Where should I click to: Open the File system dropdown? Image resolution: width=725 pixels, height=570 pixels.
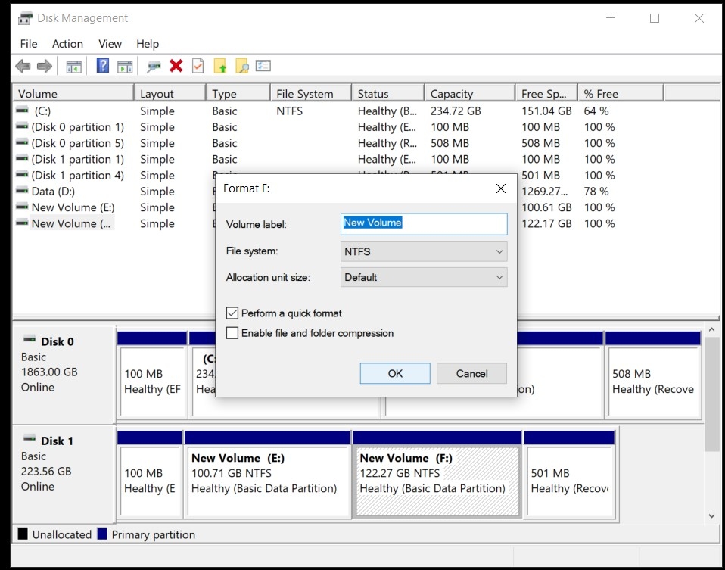424,251
